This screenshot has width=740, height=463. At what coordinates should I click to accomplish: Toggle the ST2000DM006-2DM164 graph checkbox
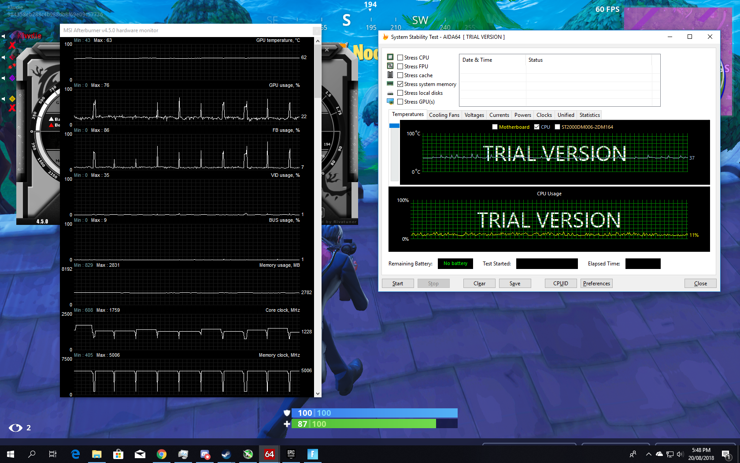tap(557, 127)
